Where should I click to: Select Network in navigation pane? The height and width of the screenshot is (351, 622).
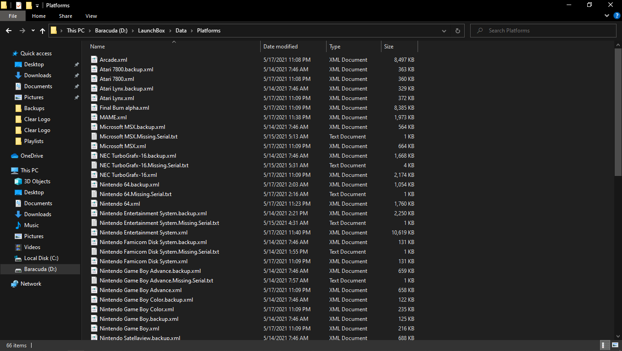[31, 284]
